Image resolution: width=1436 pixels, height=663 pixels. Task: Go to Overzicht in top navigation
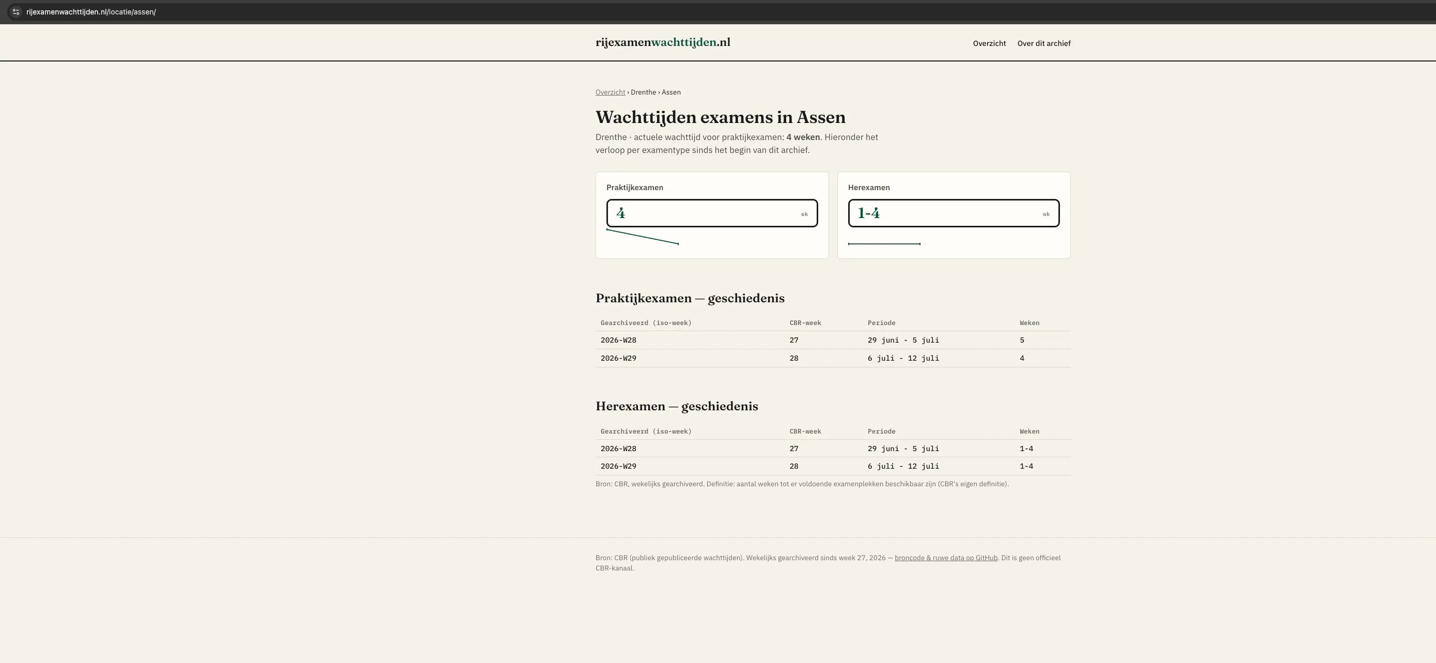tap(990, 43)
